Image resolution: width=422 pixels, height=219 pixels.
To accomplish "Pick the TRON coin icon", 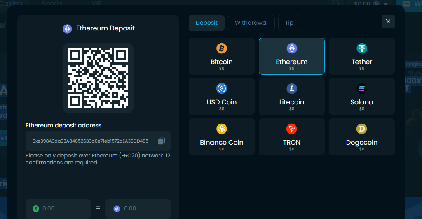I will (292, 129).
